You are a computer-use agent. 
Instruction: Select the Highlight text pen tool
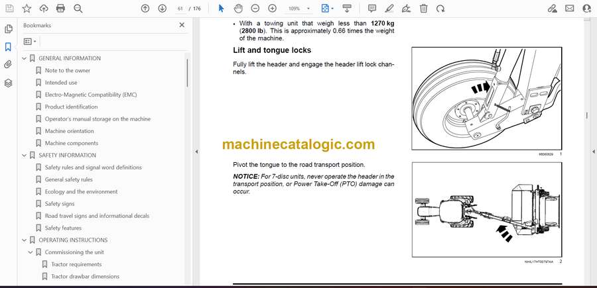click(x=389, y=9)
